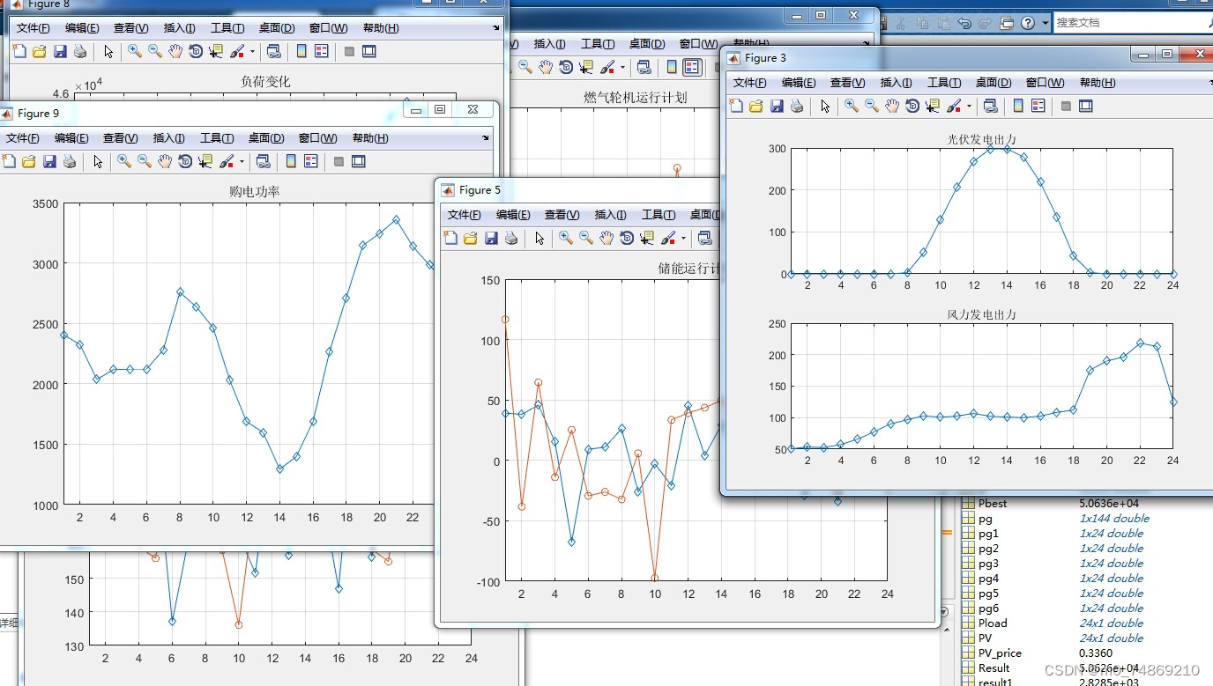The width and height of the screenshot is (1213, 686).
Task: Click Link Plot icon in Figure 9
Action: [x=263, y=162]
